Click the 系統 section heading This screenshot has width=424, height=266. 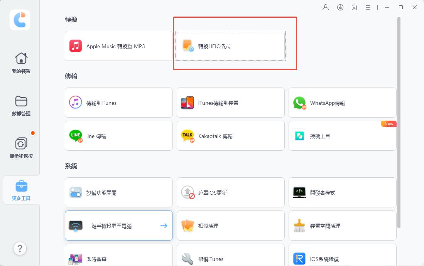click(71, 166)
